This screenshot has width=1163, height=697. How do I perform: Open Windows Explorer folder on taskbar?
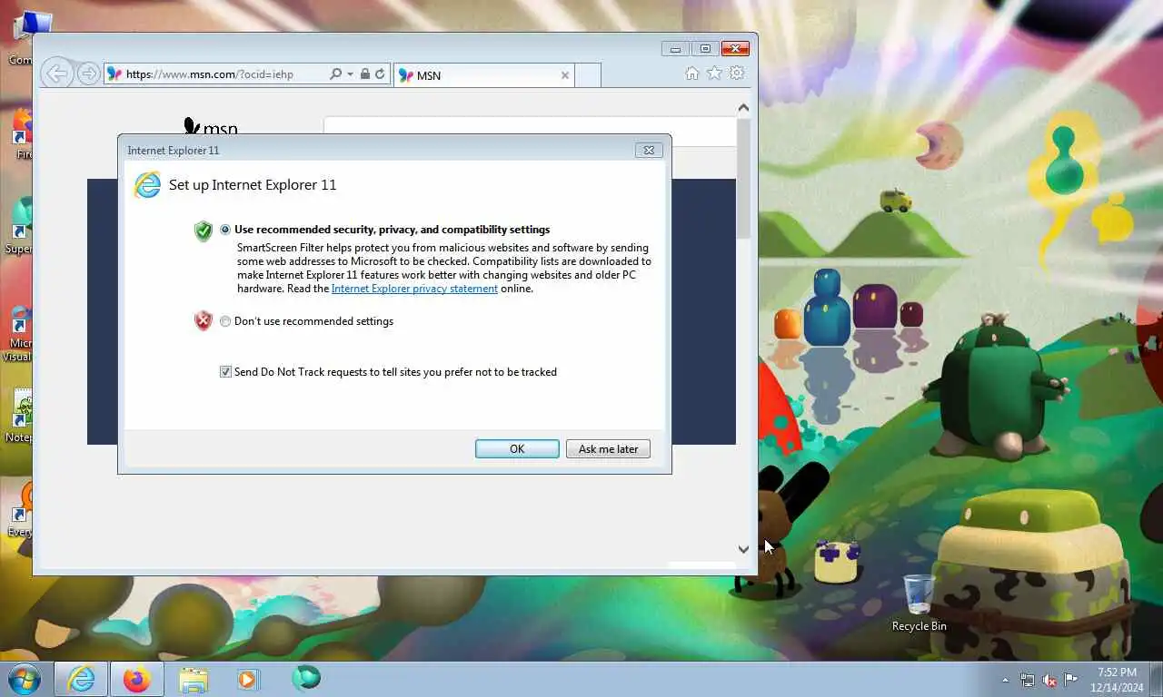[x=194, y=679]
